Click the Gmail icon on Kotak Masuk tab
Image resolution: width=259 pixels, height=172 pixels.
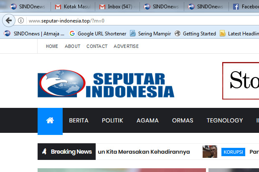click(x=58, y=7)
